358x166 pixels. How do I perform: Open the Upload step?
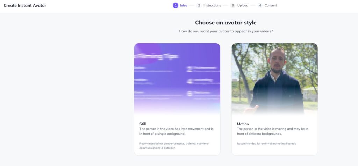(243, 6)
